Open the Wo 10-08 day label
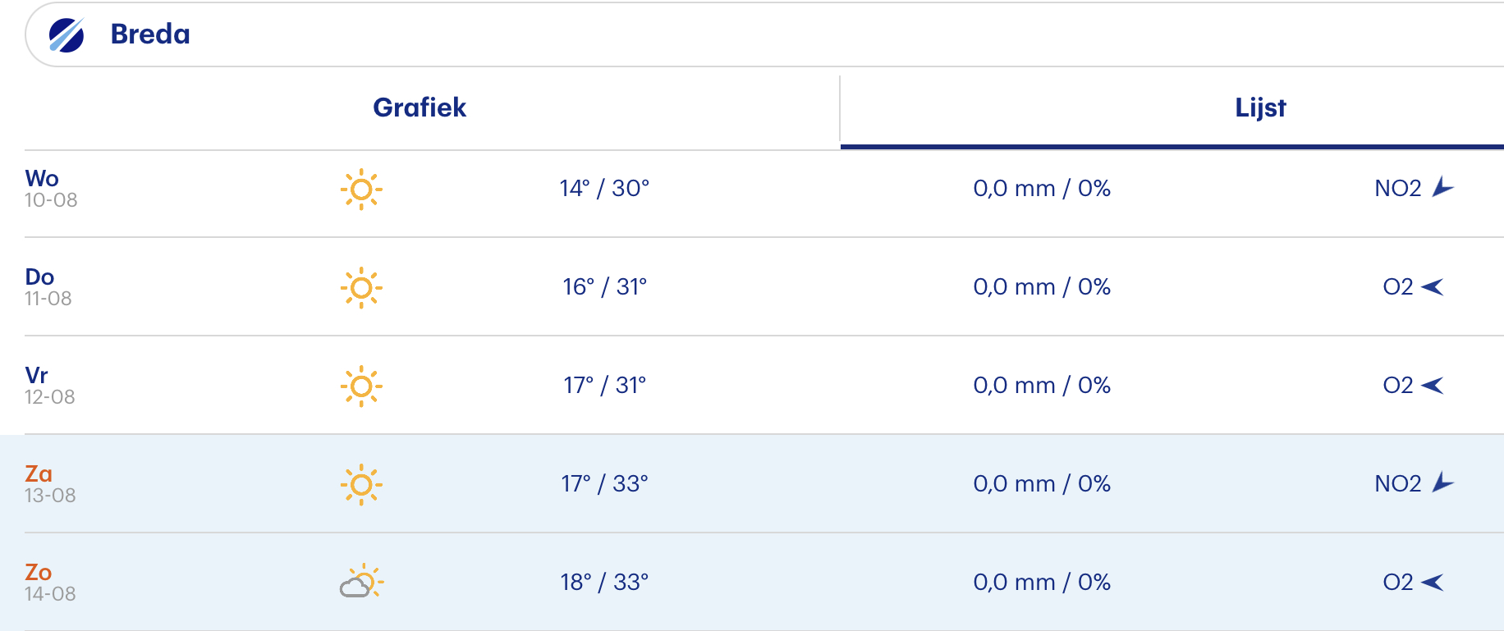 [51, 189]
